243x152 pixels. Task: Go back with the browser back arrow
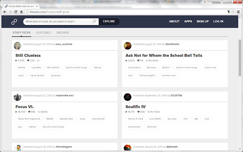pos(5,12)
